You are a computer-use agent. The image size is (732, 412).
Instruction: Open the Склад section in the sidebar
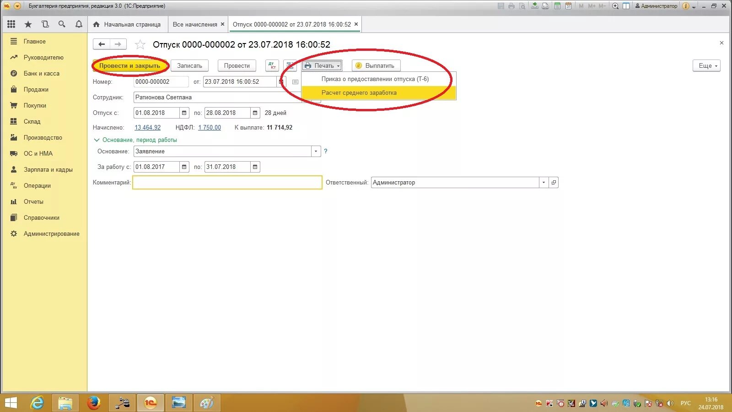tap(44, 121)
